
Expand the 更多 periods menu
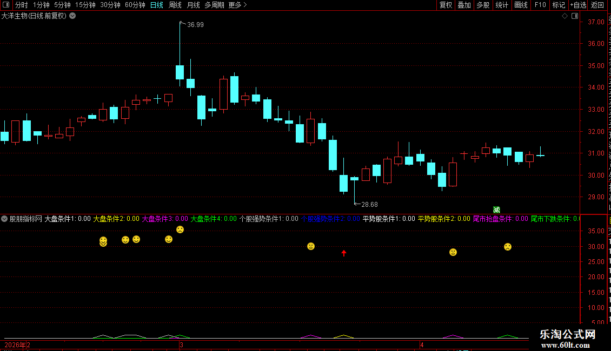(x=237, y=5)
